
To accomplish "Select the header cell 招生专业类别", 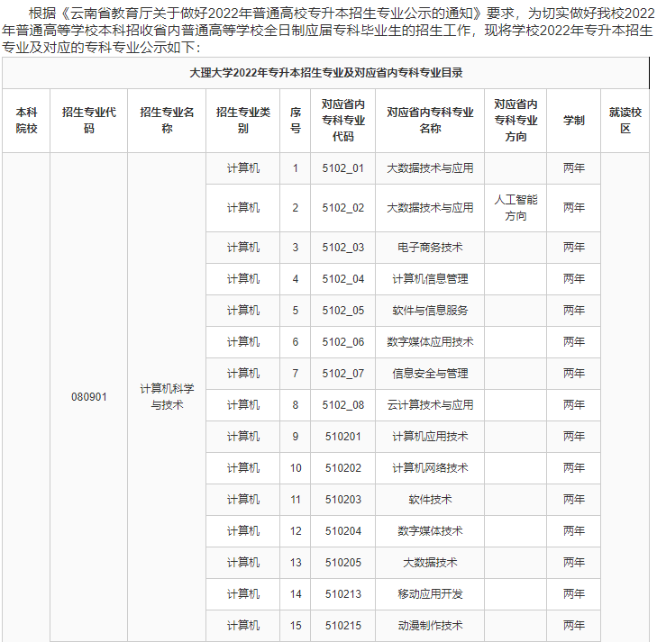I will (x=243, y=121).
